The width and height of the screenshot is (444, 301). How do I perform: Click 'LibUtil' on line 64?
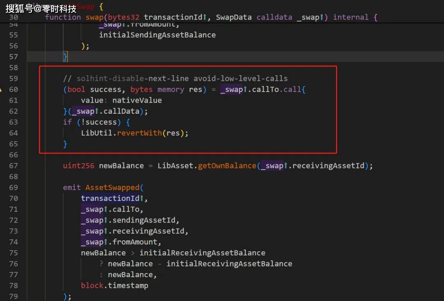point(97,133)
